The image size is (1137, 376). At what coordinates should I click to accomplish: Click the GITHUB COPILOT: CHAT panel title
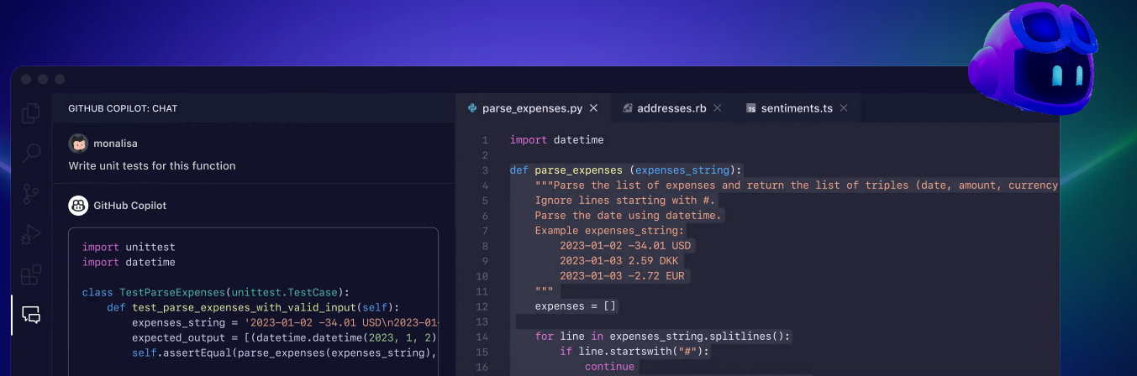[123, 108]
